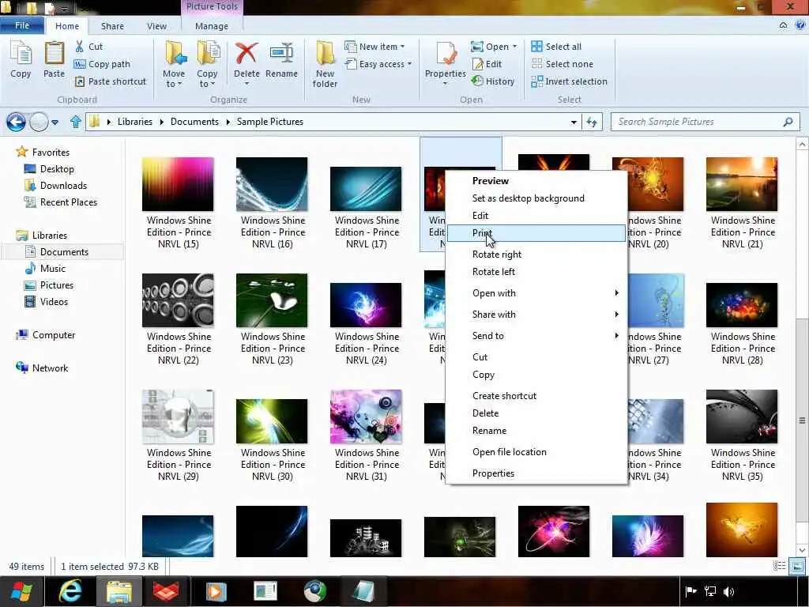Open the File tab
This screenshot has width=809, height=607.
22,25
